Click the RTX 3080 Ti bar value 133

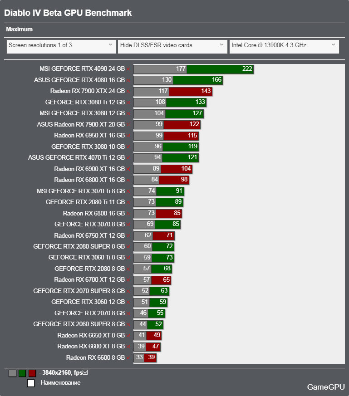(x=200, y=102)
